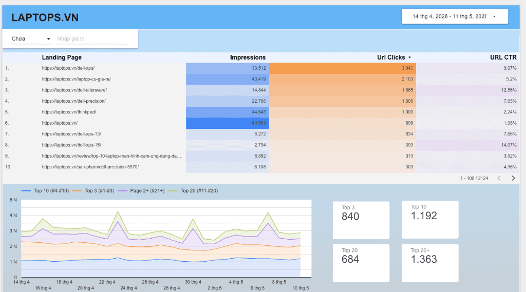Select the thinkpad landing page URL
This screenshot has height=292, width=526.
tap(69, 112)
